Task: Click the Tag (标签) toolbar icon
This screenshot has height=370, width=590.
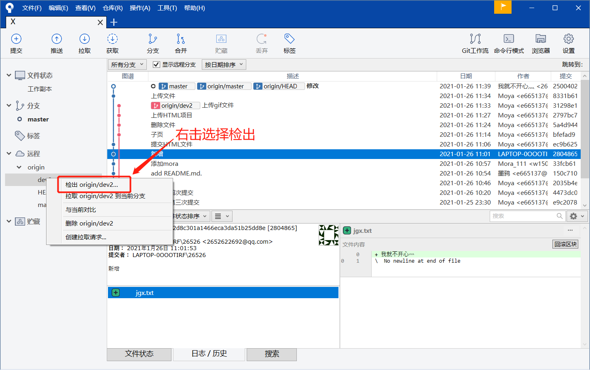Action: pos(290,39)
